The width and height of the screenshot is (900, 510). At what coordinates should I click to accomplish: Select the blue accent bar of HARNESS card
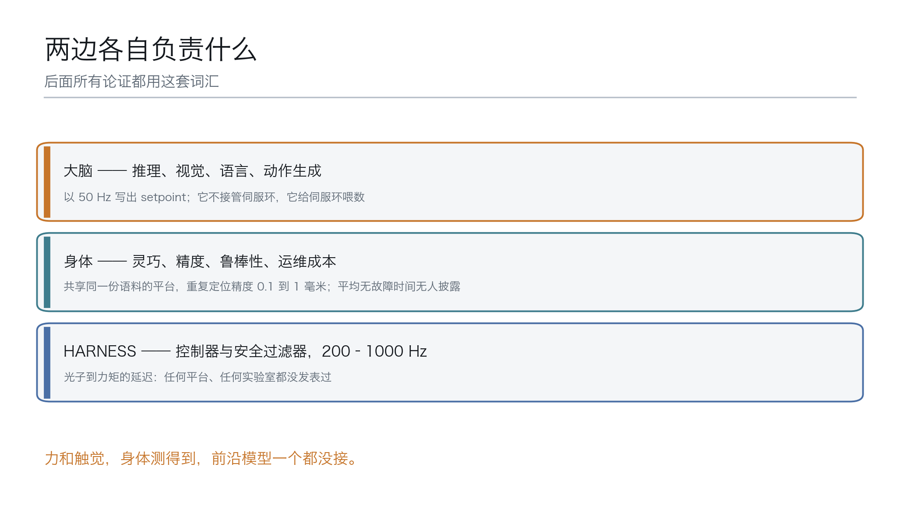coord(47,362)
